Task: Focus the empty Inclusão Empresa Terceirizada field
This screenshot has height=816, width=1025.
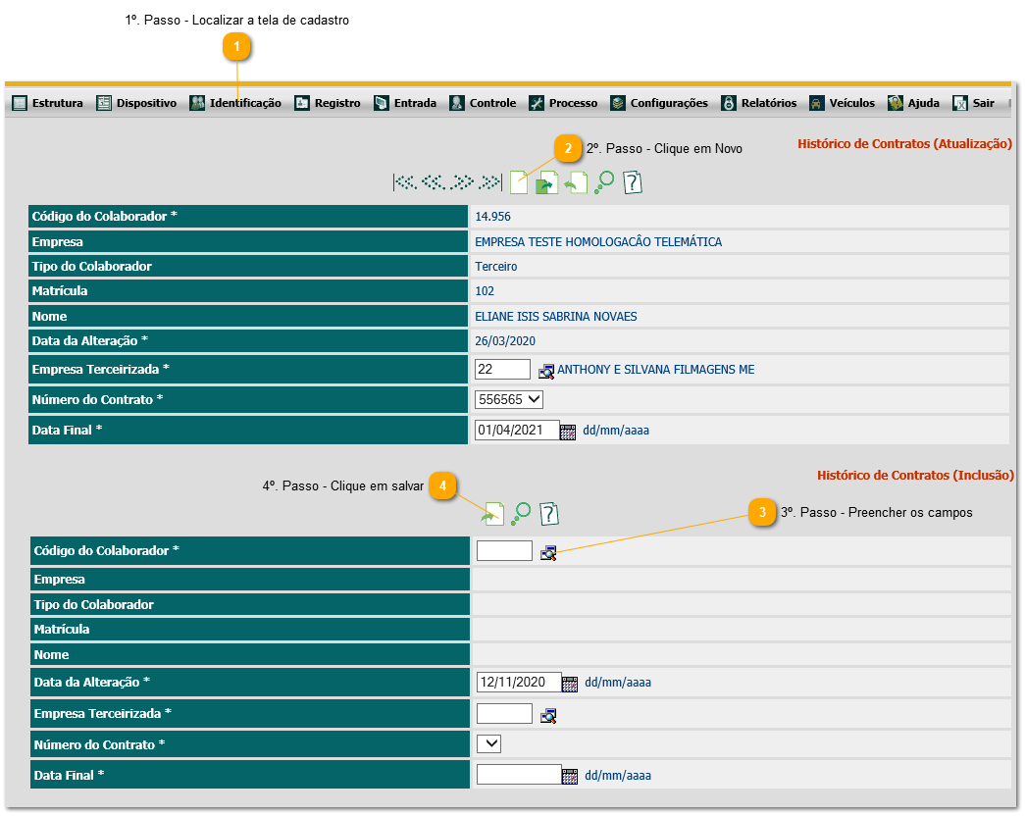Action: coord(504,713)
